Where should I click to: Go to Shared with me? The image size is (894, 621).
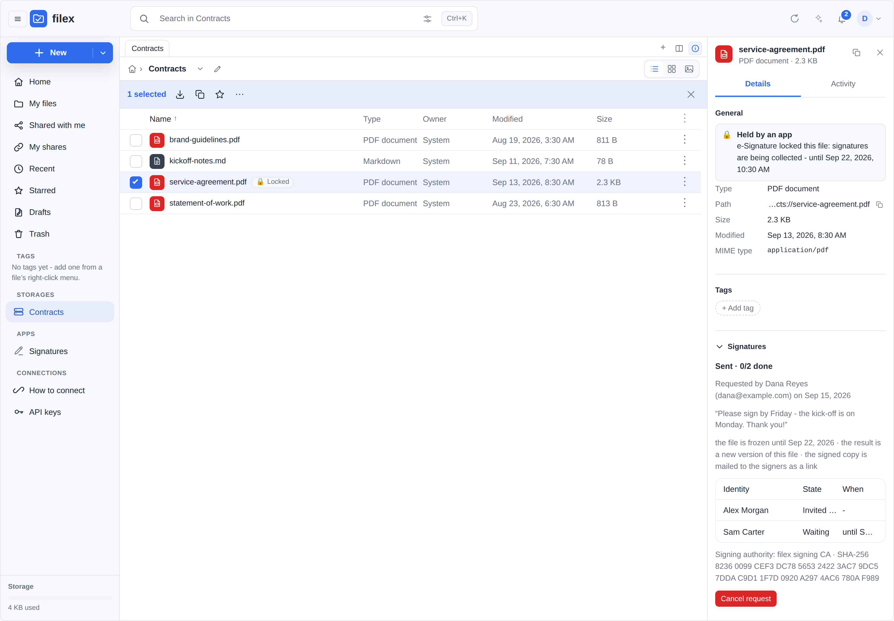(x=60, y=125)
